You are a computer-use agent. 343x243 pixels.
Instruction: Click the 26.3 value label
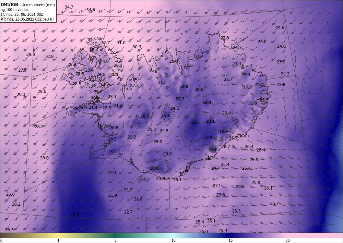click(x=9, y=230)
